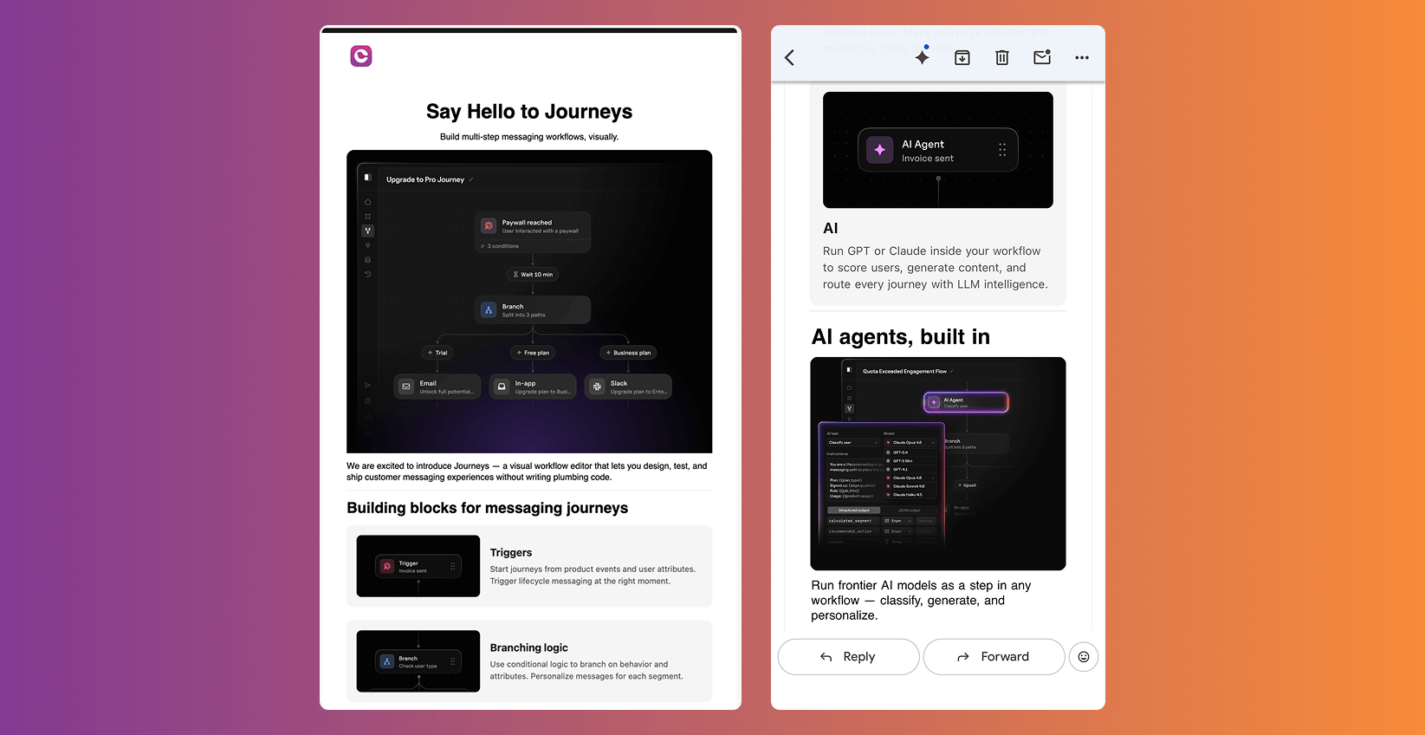Click the back arrow in email header
This screenshot has height=735, width=1425.
pos(789,58)
